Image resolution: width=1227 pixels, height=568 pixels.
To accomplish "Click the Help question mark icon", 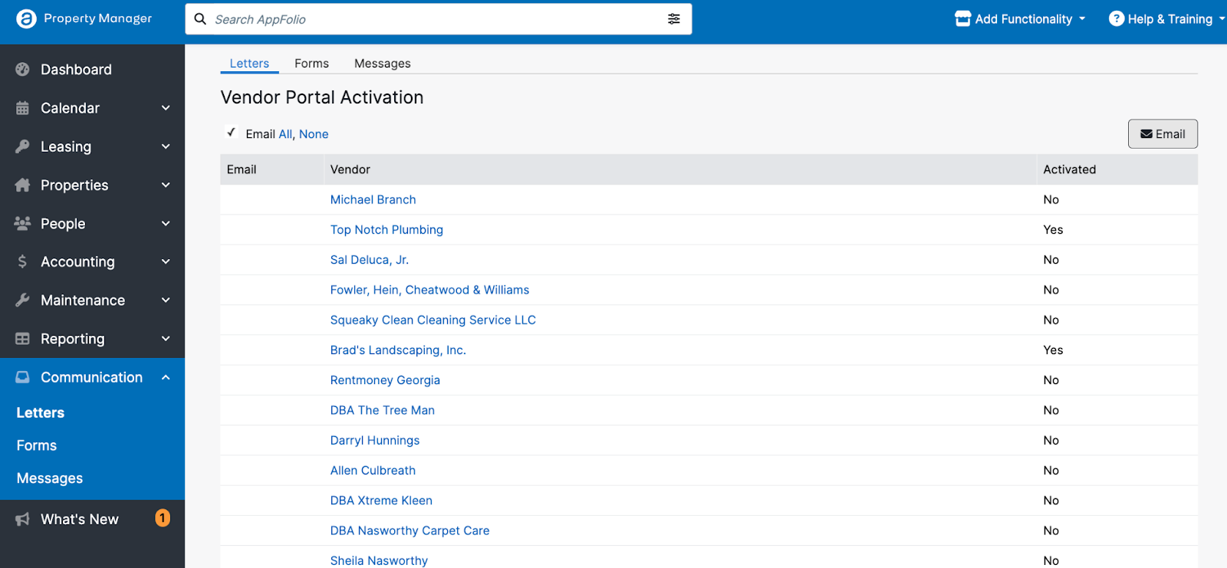I will 1117,18.
